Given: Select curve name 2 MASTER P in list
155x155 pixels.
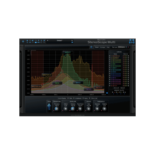Looking at the screenshot, I should point(115,58).
